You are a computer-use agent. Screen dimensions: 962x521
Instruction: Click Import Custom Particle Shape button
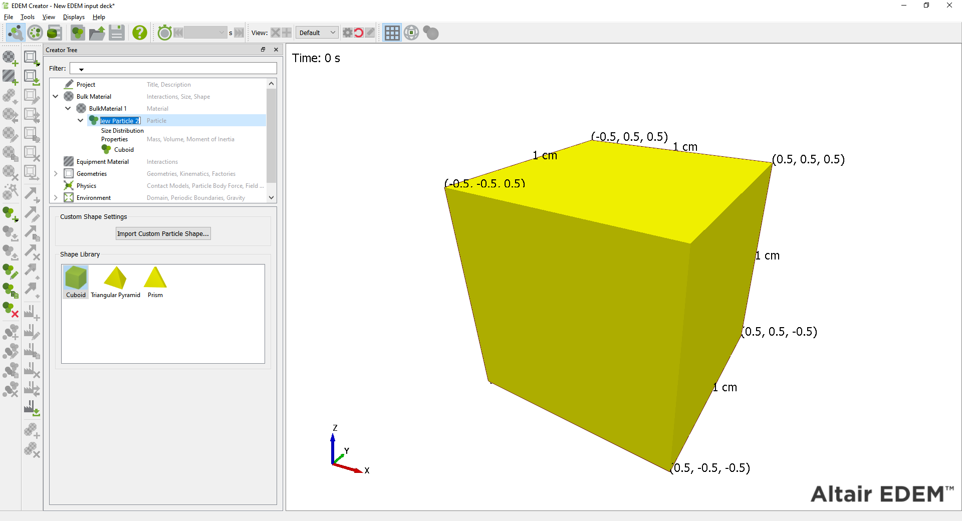click(163, 234)
